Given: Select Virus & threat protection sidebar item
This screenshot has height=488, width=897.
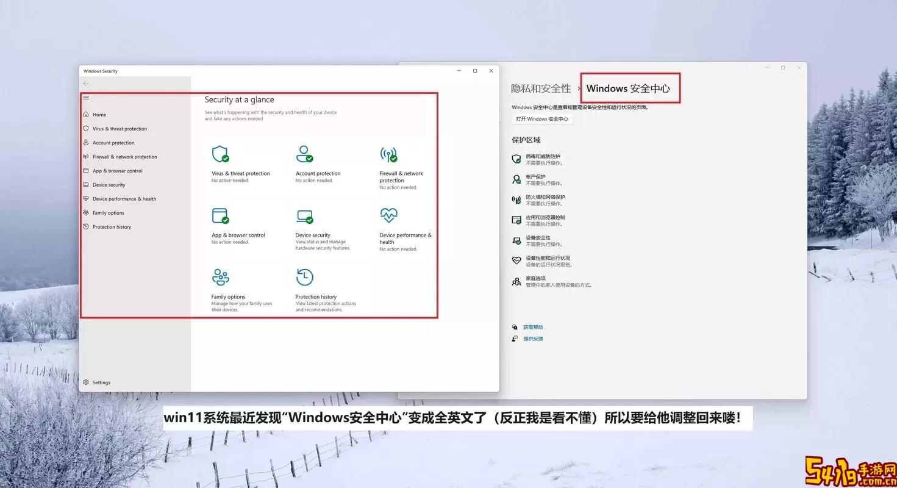Looking at the screenshot, I should click(120, 129).
